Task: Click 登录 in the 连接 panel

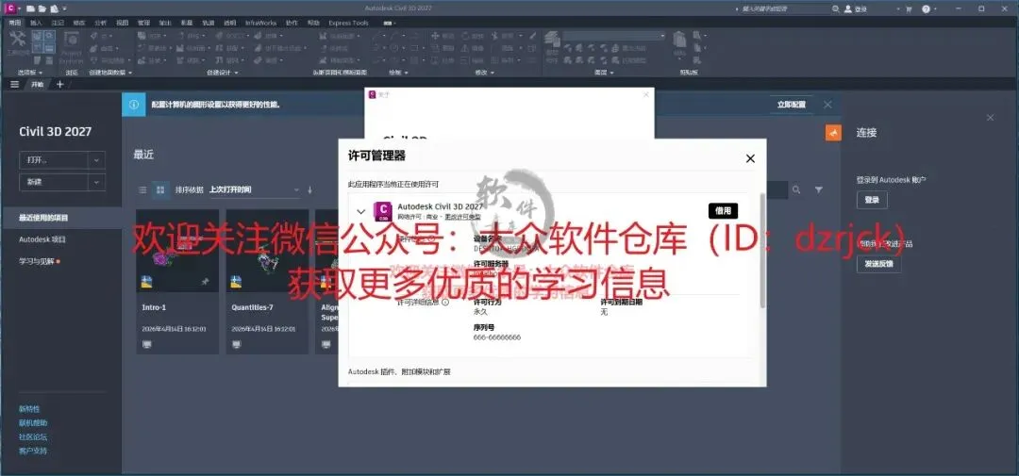Action: click(872, 200)
